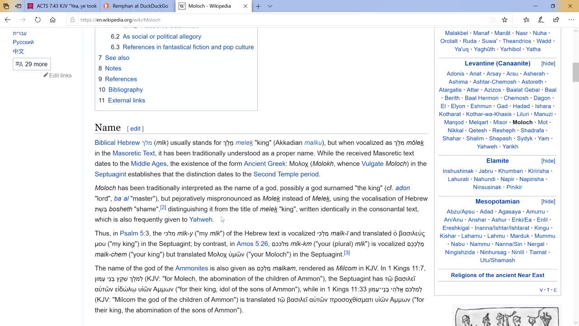Open Second Temple period link
Viewport: 579px width, 326px height.
pos(286,174)
